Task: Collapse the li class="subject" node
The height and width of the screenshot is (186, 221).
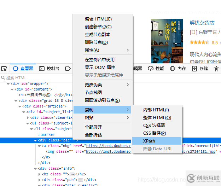Action: point(31,129)
